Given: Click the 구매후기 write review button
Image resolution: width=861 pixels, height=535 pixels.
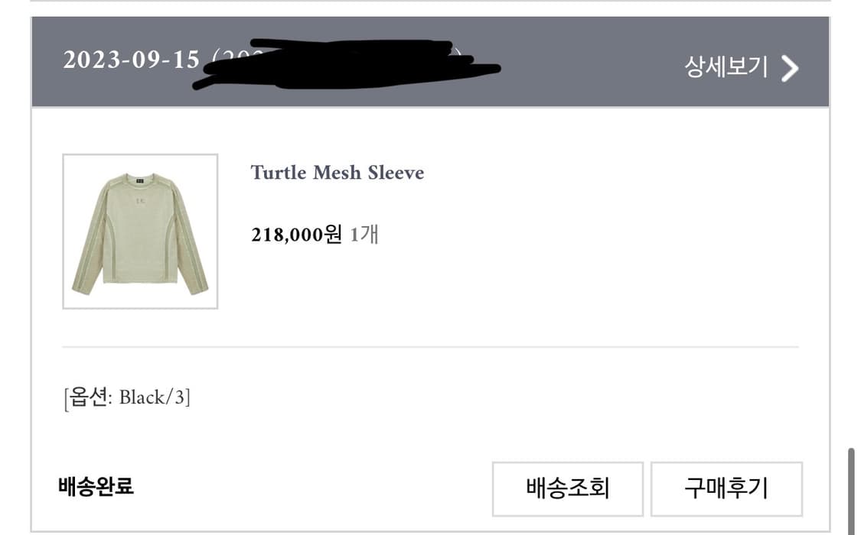Looking at the screenshot, I should (x=726, y=488).
